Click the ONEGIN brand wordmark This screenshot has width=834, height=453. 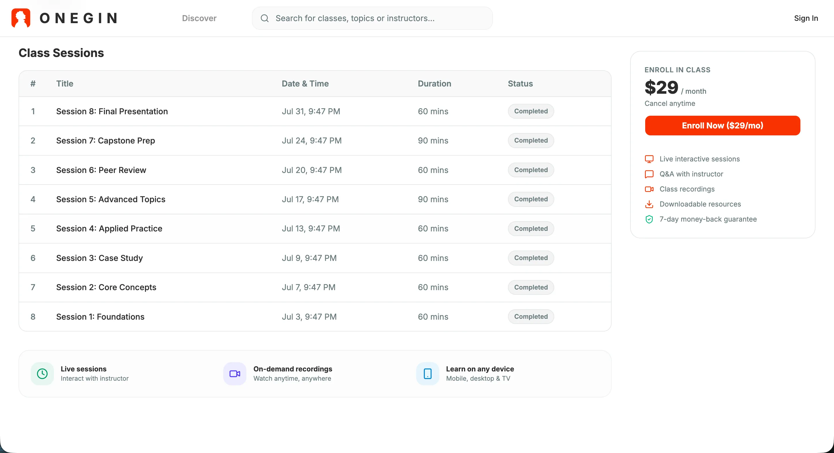coord(78,18)
